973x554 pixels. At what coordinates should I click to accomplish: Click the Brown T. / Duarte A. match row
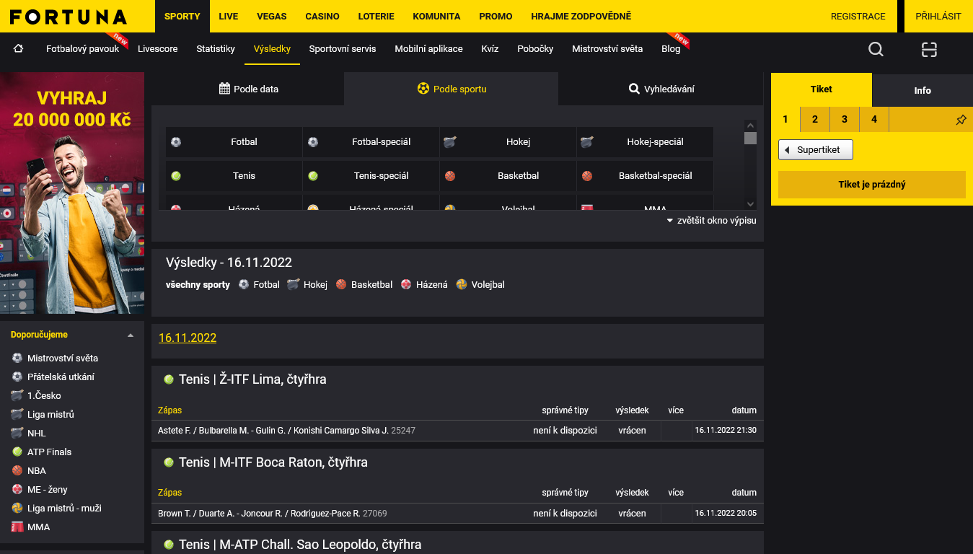pos(457,514)
